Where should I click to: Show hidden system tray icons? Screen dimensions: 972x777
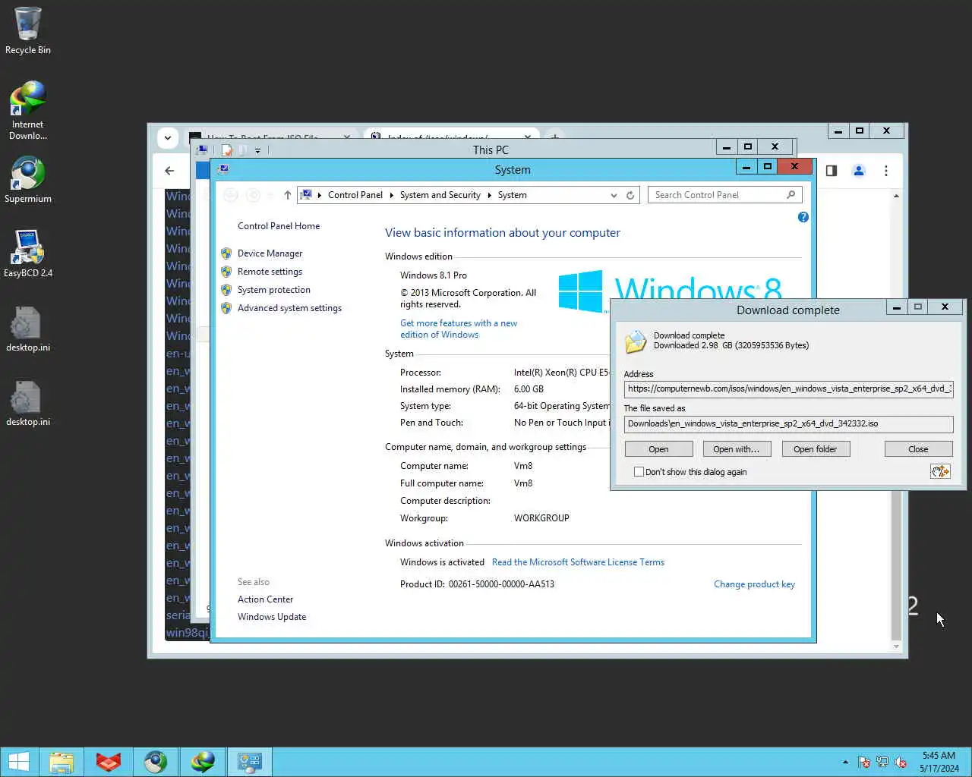[845, 762]
